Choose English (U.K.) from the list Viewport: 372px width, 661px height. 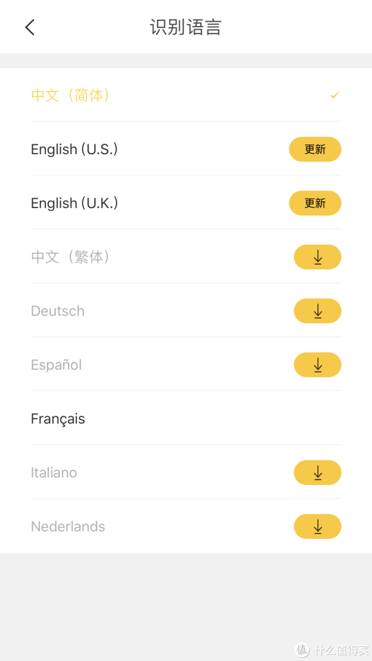[x=74, y=203]
